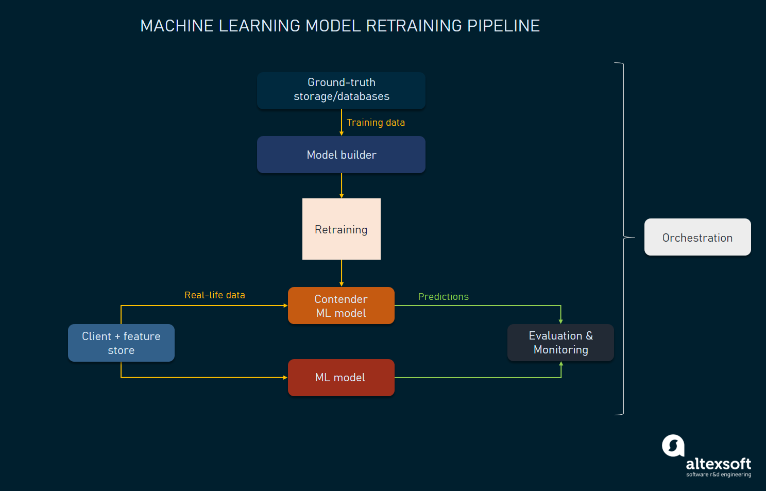Click the Retraining square
Screen dimensions: 766x491
[342, 229]
